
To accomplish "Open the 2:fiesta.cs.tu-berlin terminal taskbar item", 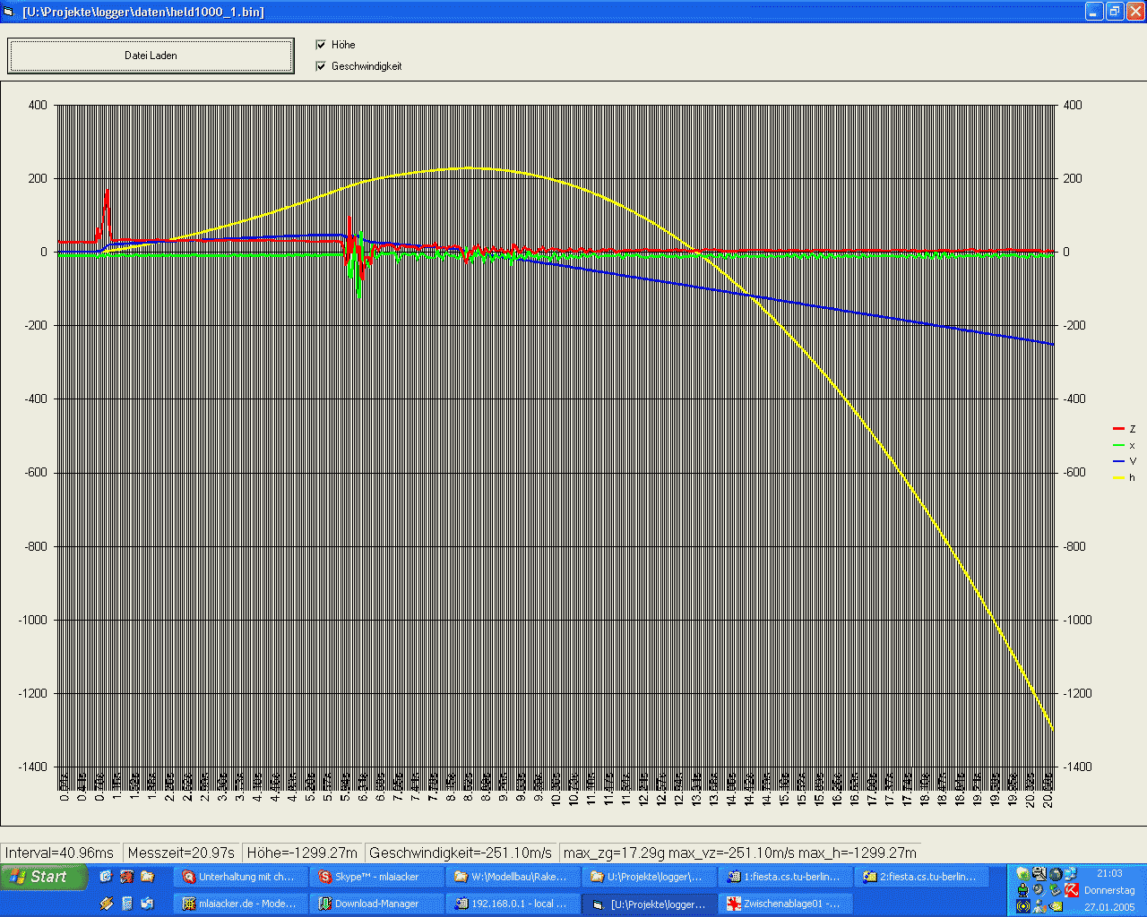I will (921, 877).
